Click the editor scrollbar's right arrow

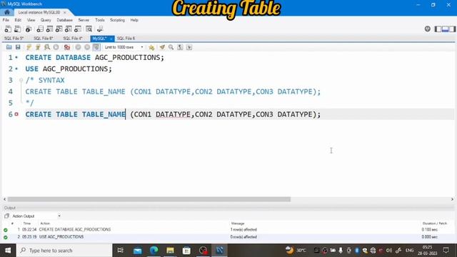(x=452, y=199)
